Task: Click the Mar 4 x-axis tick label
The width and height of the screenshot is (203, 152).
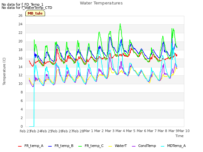Action: (120, 131)
